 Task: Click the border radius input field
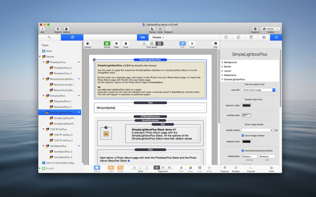257,130
